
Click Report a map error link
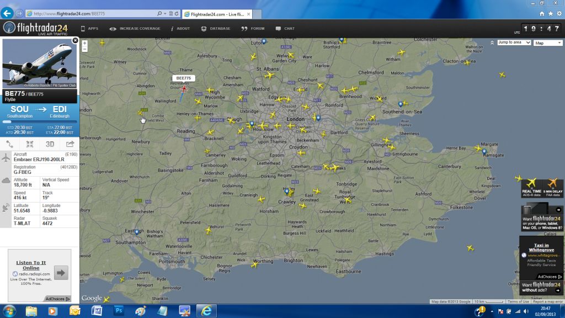click(x=548, y=301)
